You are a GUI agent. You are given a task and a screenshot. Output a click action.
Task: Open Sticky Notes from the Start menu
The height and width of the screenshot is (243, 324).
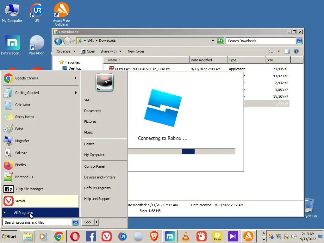coord(40,117)
